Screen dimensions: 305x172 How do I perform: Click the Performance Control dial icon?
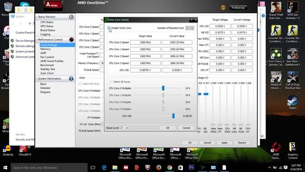pyautogui.click(x=71, y=40)
